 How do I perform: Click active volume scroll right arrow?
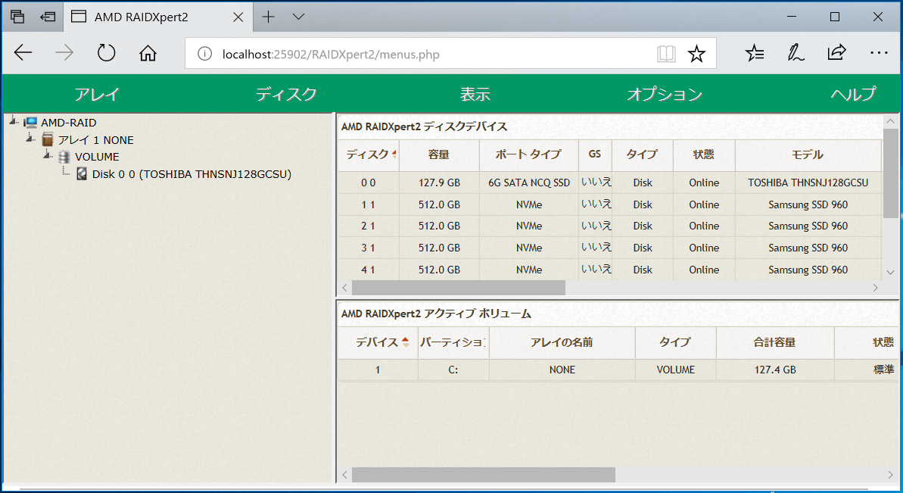[890, 475]
